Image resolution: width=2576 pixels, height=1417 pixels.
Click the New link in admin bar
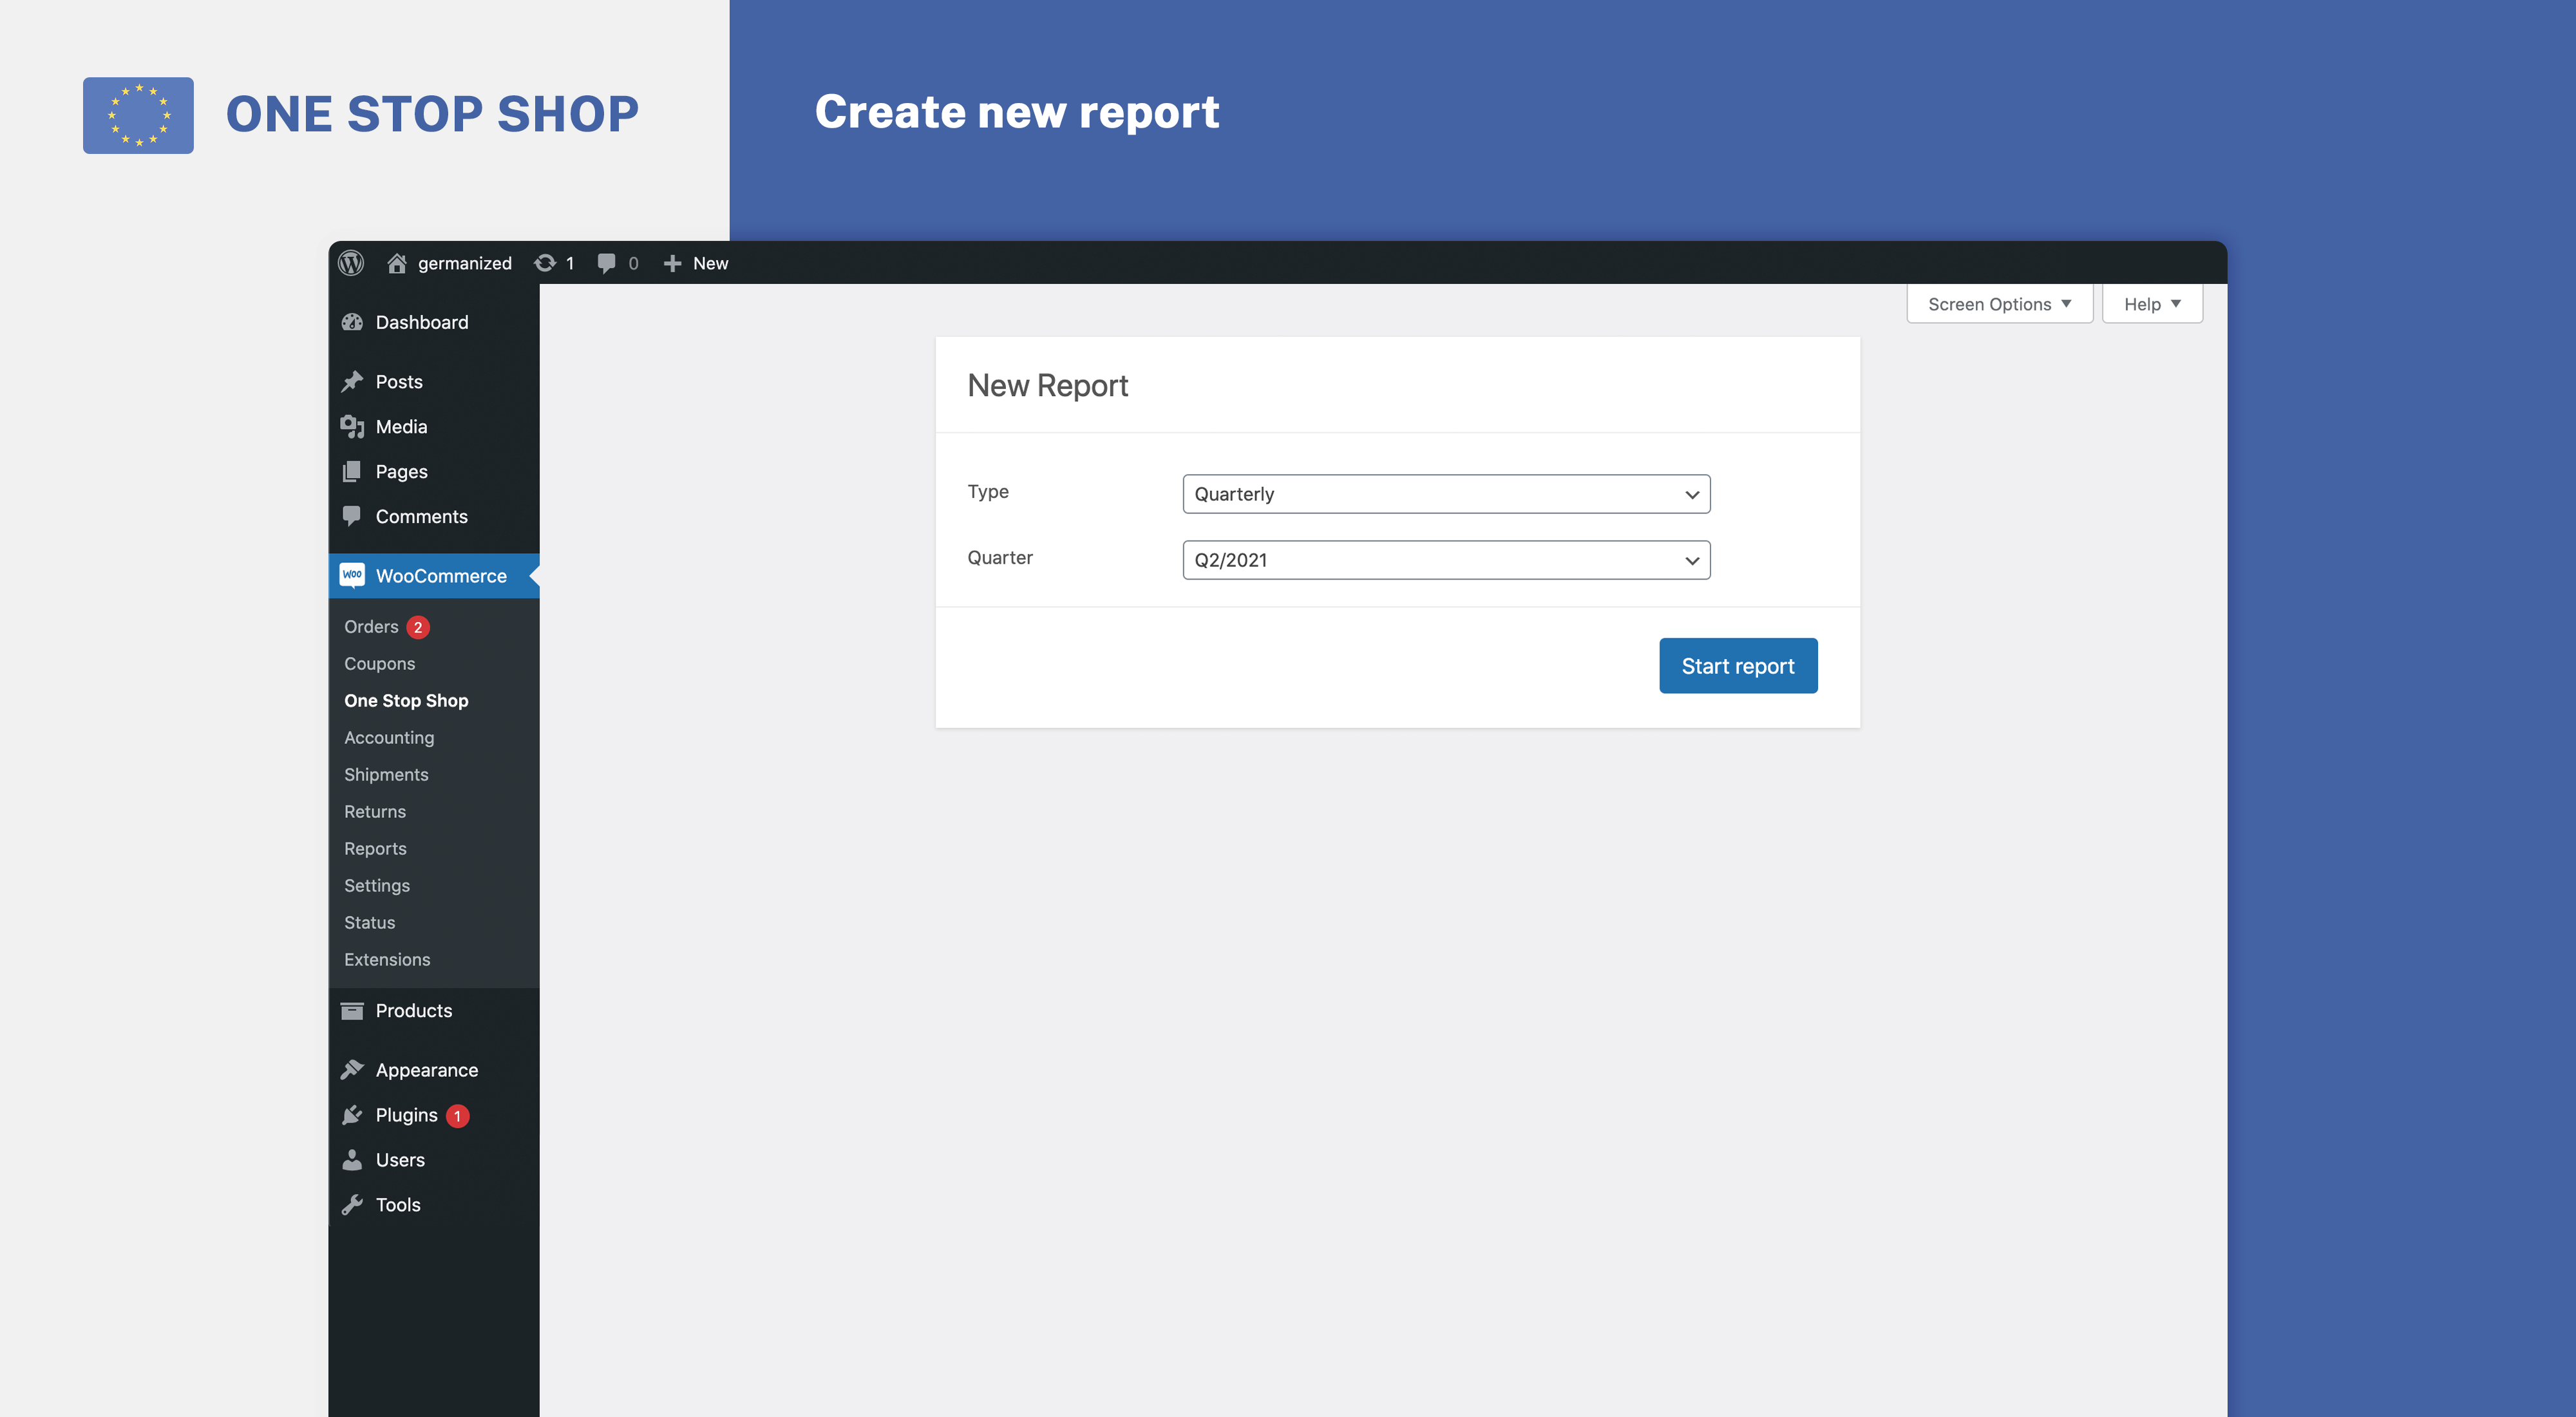point(710,263)
